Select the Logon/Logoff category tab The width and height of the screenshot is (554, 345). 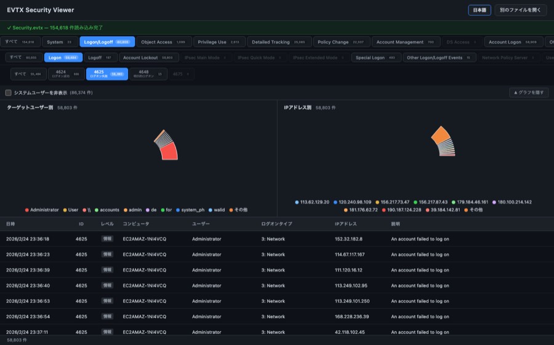(x=107, y=42)
